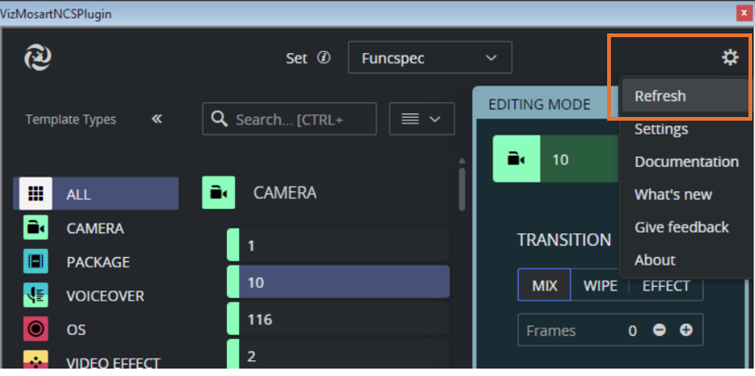Choose Give feedback menu entry
The width and height of the screenshot is (755, 376).
pos(685,227)
